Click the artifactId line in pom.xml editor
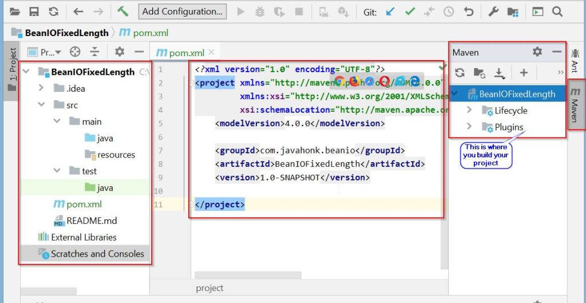 (x=320, y=164)
